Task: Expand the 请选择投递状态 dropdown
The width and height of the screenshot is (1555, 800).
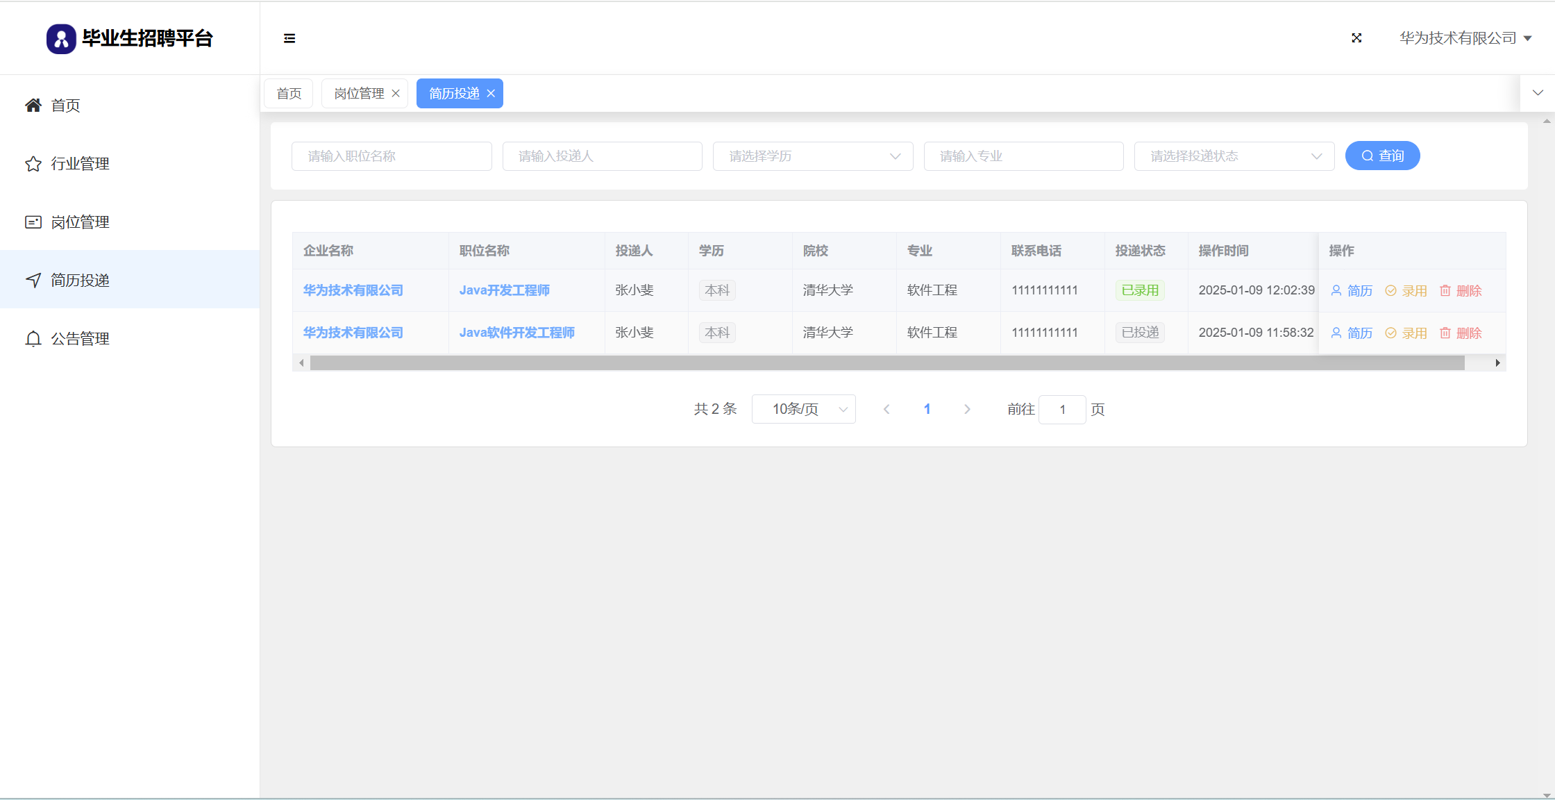Action: pyautogui.click(x=1234, y=156)
